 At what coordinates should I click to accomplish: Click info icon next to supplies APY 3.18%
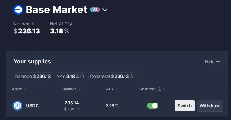(x=82, y=76)
